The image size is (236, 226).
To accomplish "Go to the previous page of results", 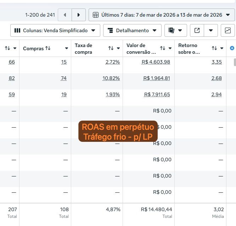I will 64,15.
